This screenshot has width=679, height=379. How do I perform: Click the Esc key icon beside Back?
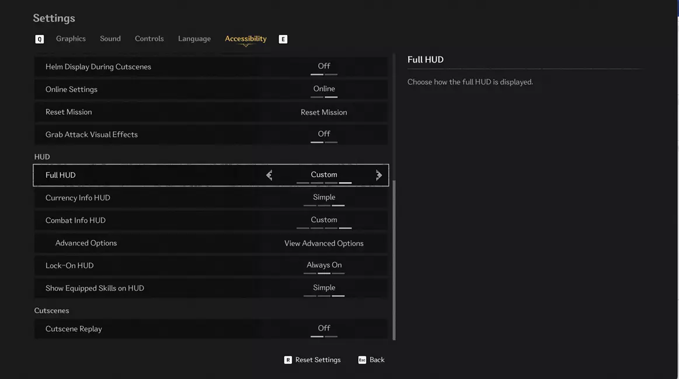[362, 360]
